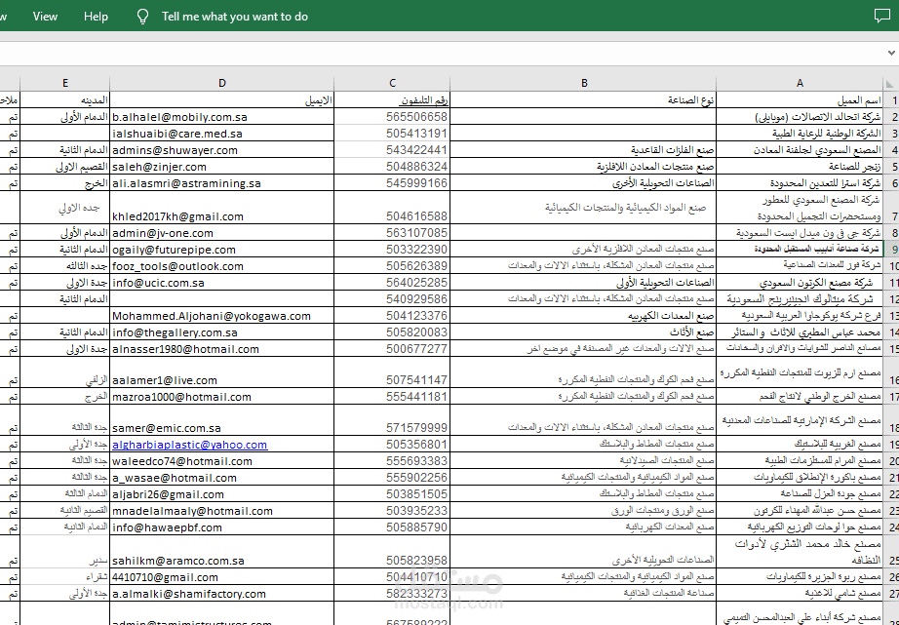Click phone number cell 563107085
Image resolution: width=899 pixels, height=625 pixels.
[392, 233]
